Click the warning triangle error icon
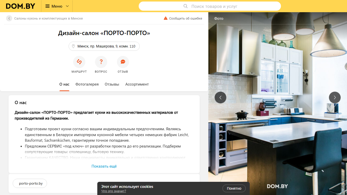 click(x=166, y=18)
